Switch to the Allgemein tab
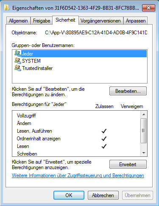Screen dimensions: 159x206 point(18,21)
